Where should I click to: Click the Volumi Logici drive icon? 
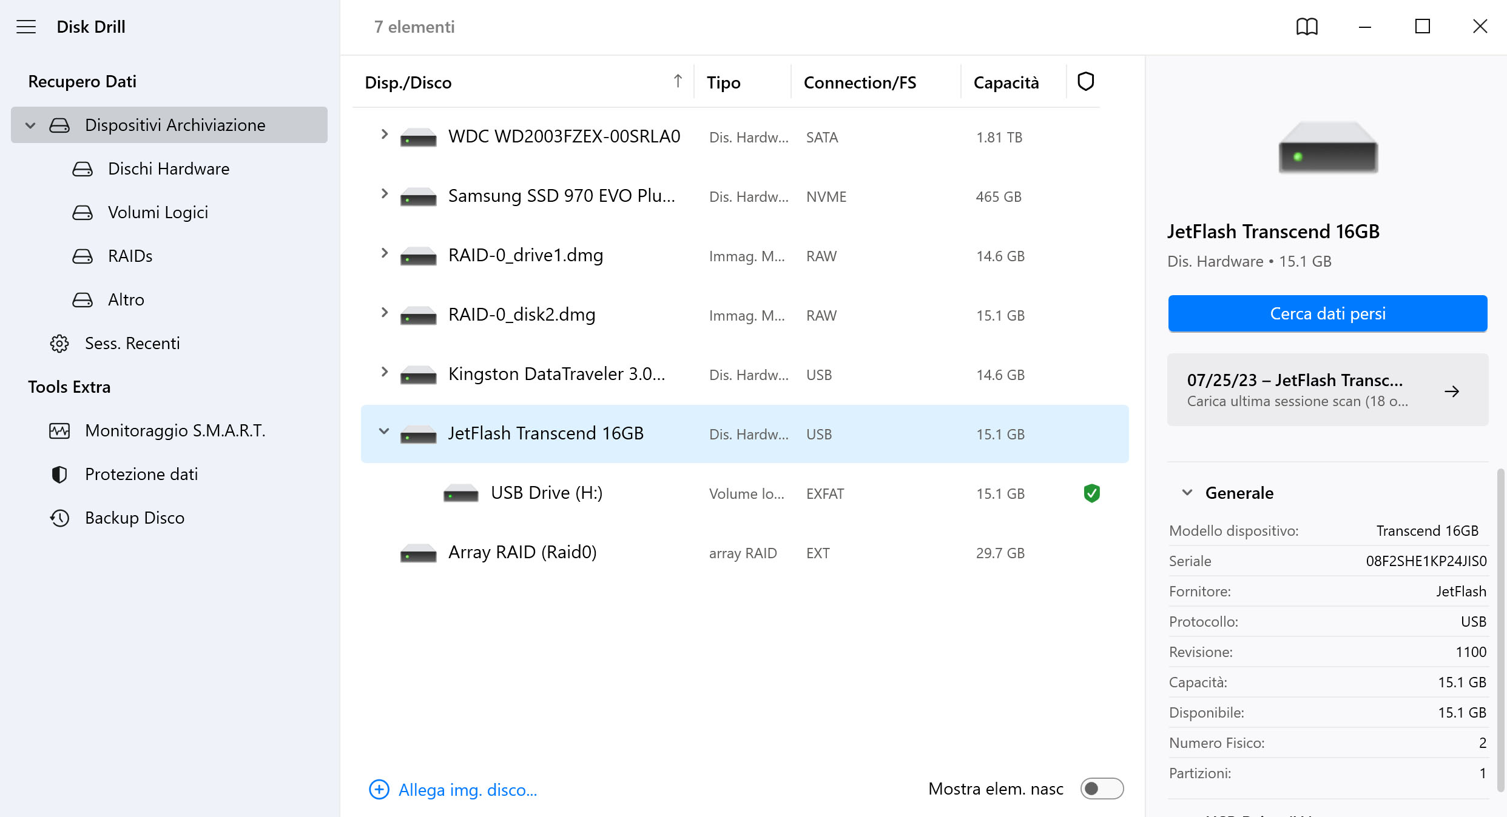click(x=83, y=212)
